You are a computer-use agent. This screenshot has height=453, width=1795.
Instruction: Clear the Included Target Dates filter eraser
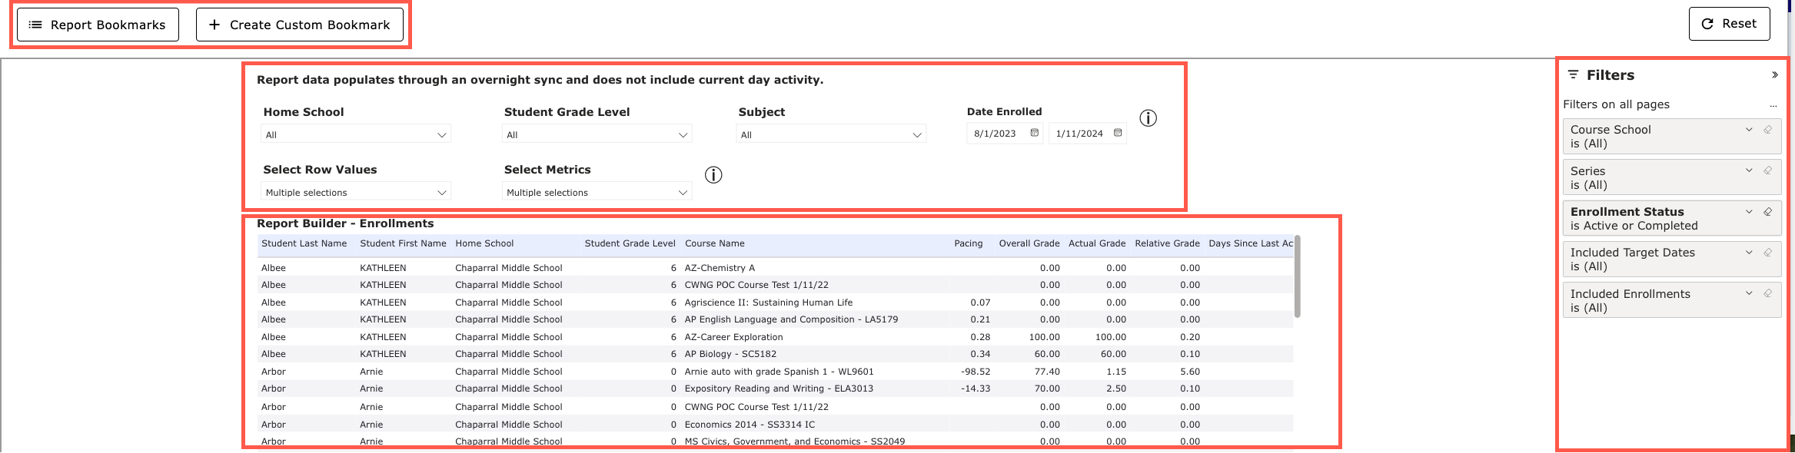click(1767, 253)
